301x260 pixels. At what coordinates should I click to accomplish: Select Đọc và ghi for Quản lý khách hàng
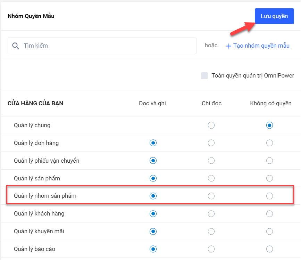153,213
